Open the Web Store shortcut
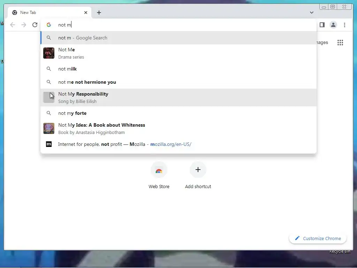The image size is (357, 268). [159, 176]
